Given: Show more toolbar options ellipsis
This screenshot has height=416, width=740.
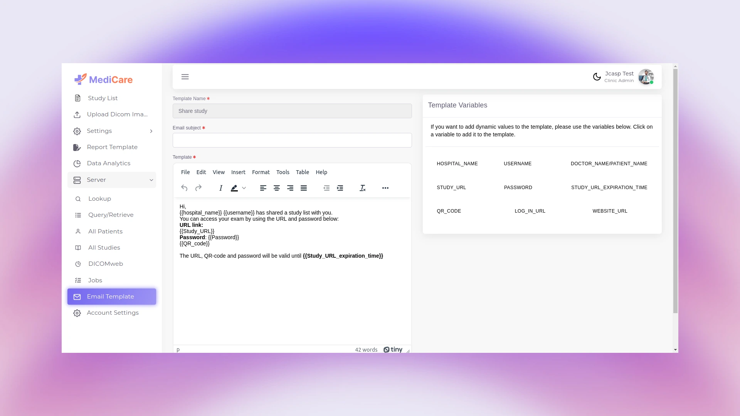Looking at the screenshot, I should (385, 188).
